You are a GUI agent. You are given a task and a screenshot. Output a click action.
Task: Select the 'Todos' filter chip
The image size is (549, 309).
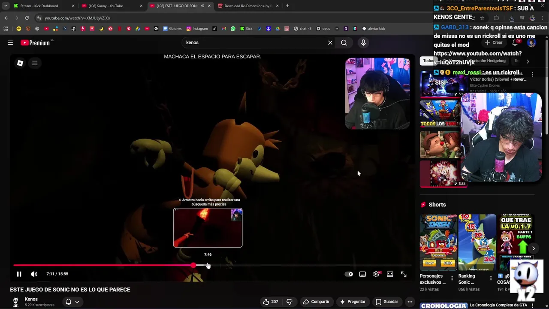click(428, 61)
